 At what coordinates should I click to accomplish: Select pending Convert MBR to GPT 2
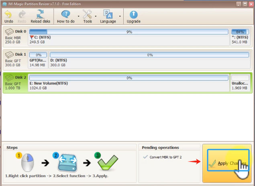pos(165,157)
